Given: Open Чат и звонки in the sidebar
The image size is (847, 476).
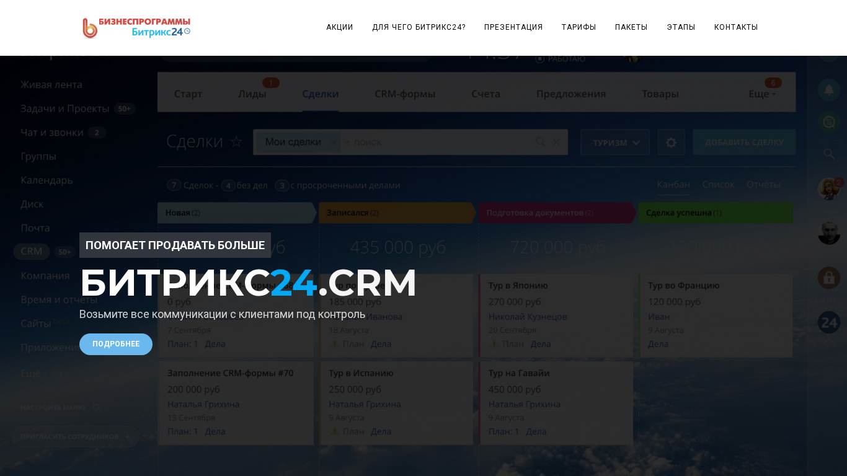Looking at the screenshot, I should click(x=52, y=133).
